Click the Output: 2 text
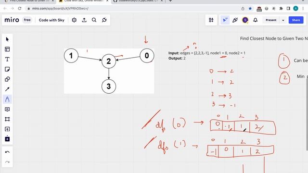This screenshot has height=173, width=308. pos(177,58)
